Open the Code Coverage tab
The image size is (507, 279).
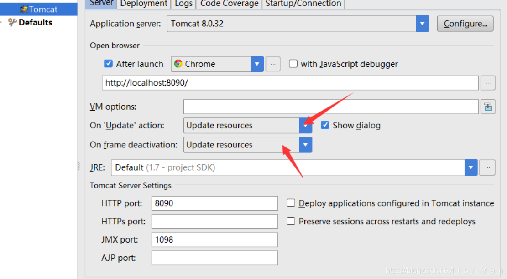click(229, 4)
